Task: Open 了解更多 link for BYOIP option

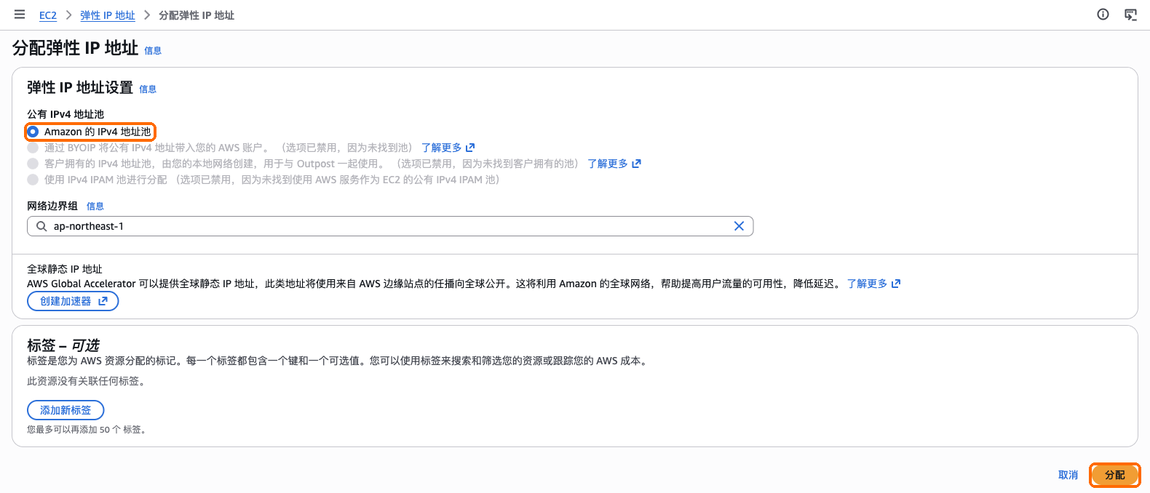Action: [x=448, y=148]
